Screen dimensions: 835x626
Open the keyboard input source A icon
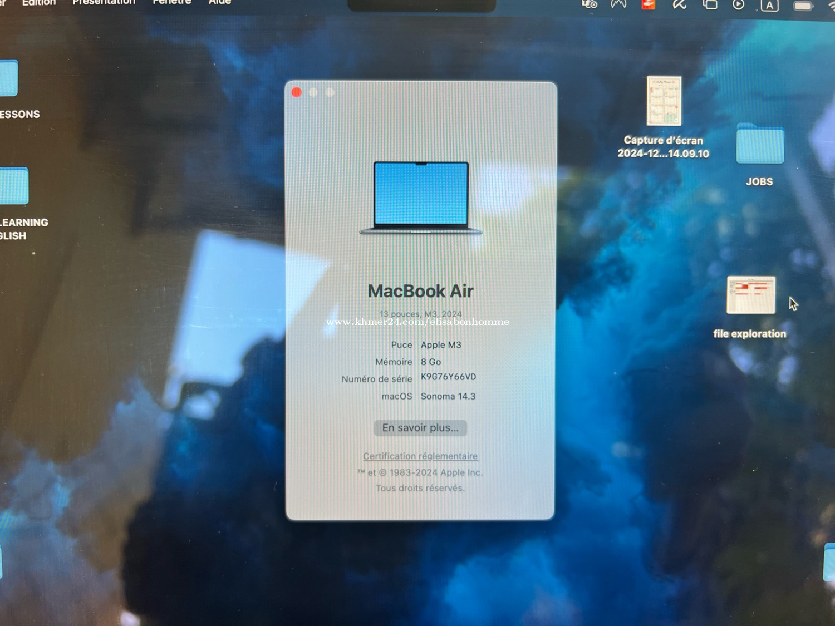[x=769, y=6]
